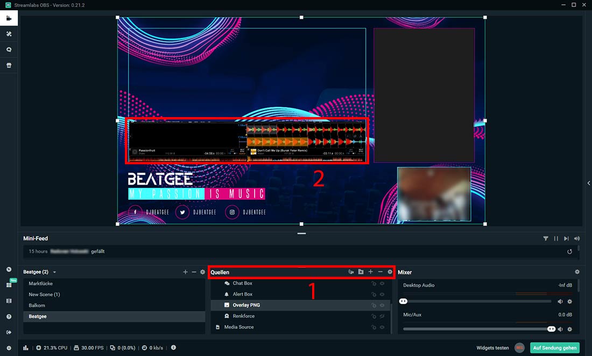Skip current alert in Mini-Feed
The height and width of the screenshot is (356, 592).
(566, 238)
